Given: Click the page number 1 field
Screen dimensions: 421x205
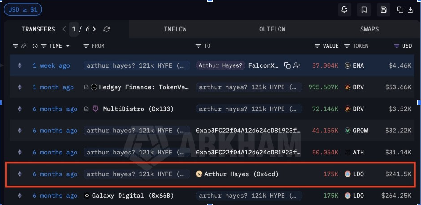Looking at the screenshot, I should pos(74,29).
